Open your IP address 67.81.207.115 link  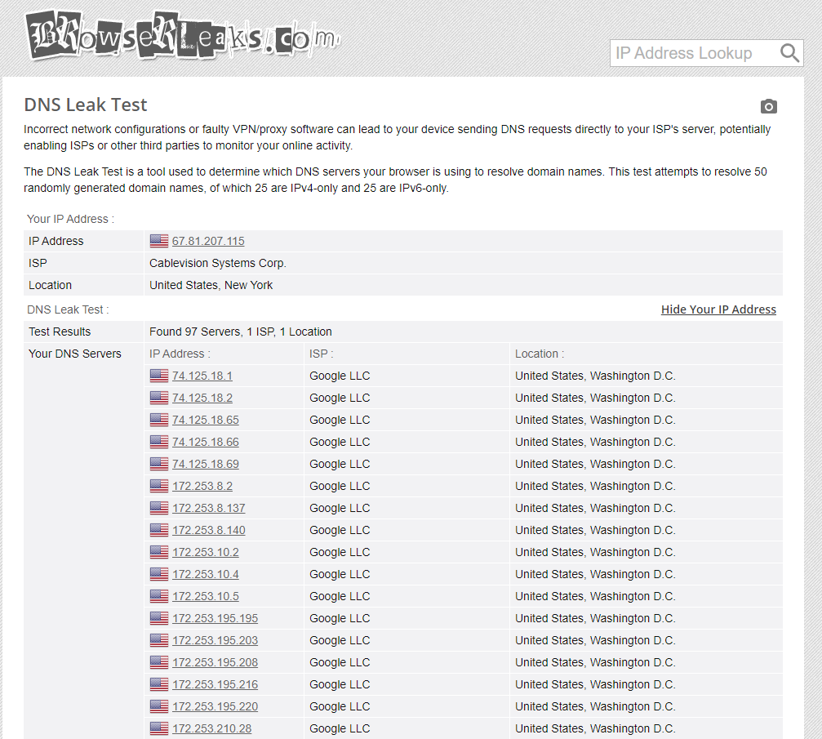[x=208, y=241]
